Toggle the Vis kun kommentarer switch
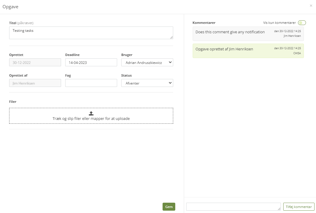316x213 pixels. pos(302,23)
